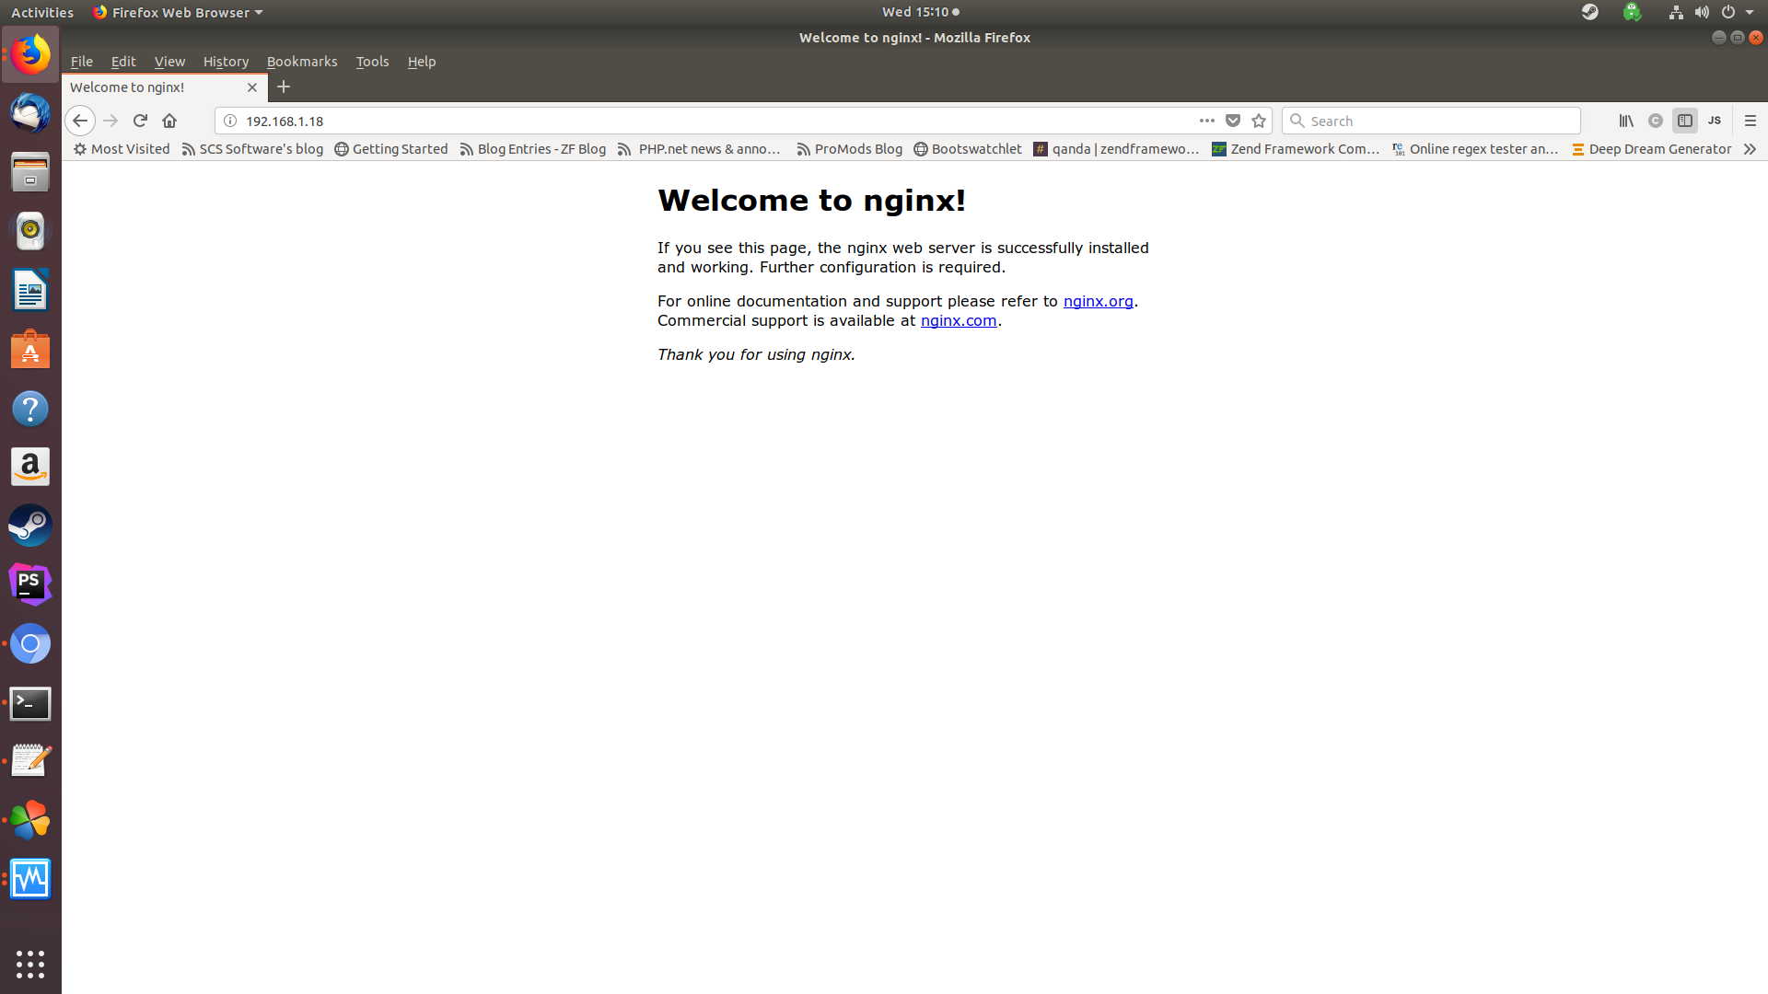Open Files manager from the dock
The image size is (1768, 994).
tap(30, 172)
